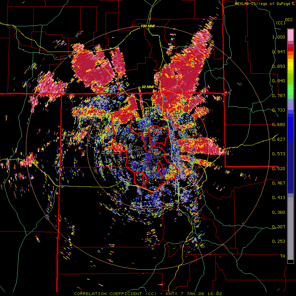Click the 0.520 legend value

279,169
